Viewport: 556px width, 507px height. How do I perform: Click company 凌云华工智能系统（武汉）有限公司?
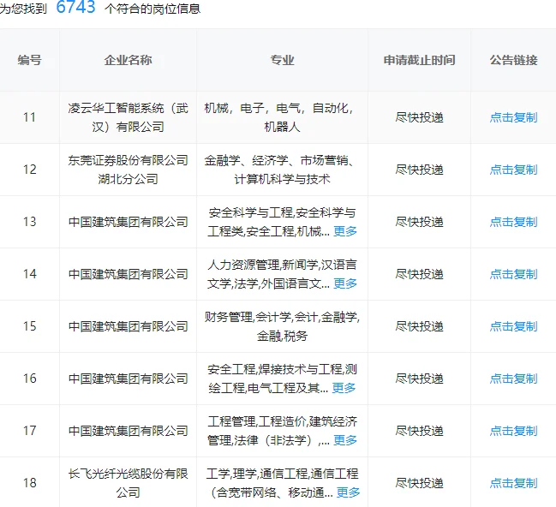pyautogui.click(x=128, y=117)
